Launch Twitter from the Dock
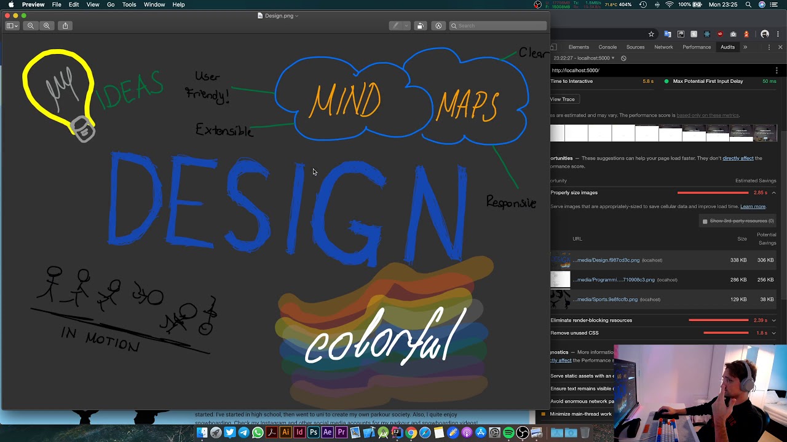Image resolution: width=787 pixels, height=442 pixels. coord(230,433)
